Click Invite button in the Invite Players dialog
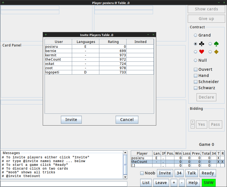 [x=71, y=120]
